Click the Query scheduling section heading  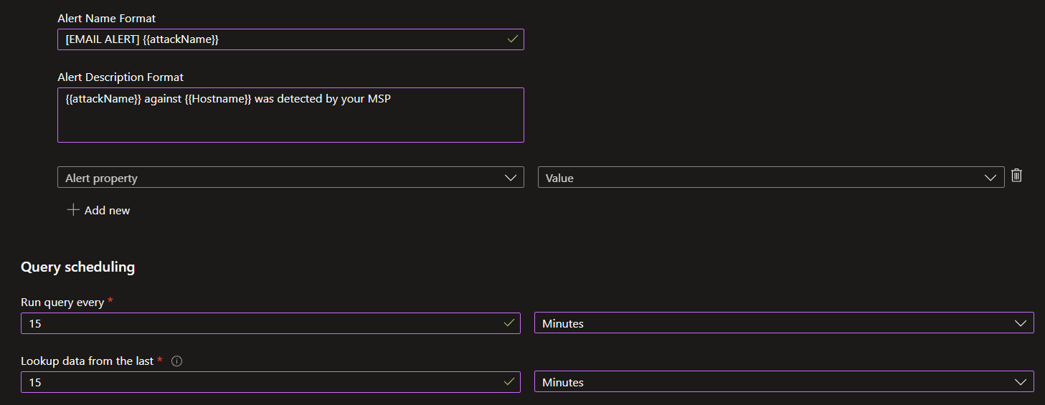(x=77, y=267)
